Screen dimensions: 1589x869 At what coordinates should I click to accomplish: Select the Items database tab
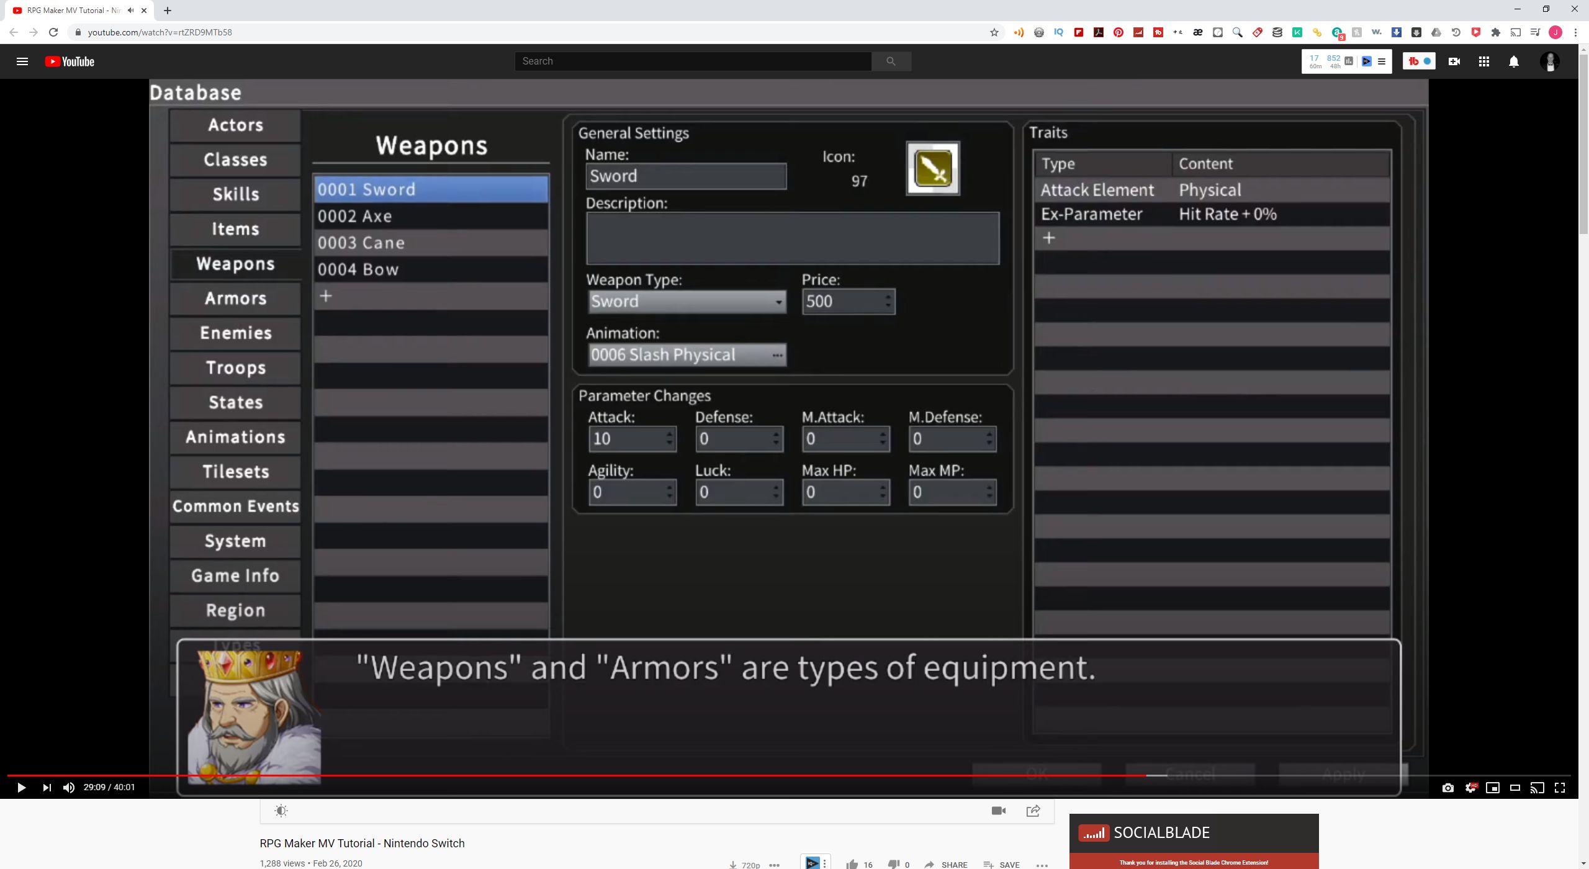pos(235,229)
